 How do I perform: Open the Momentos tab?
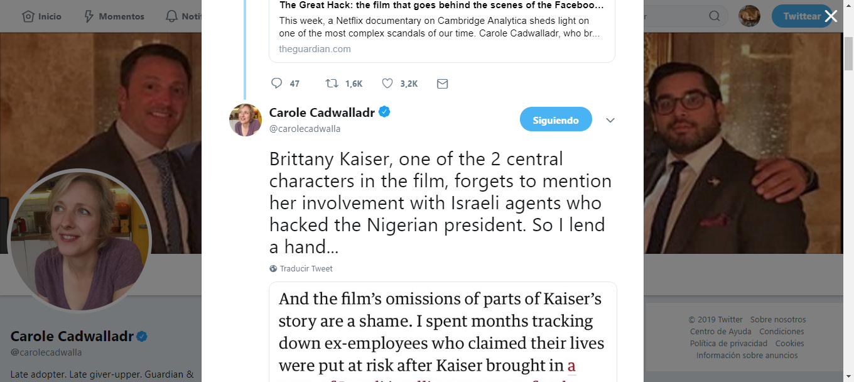[x=114, y=16]
